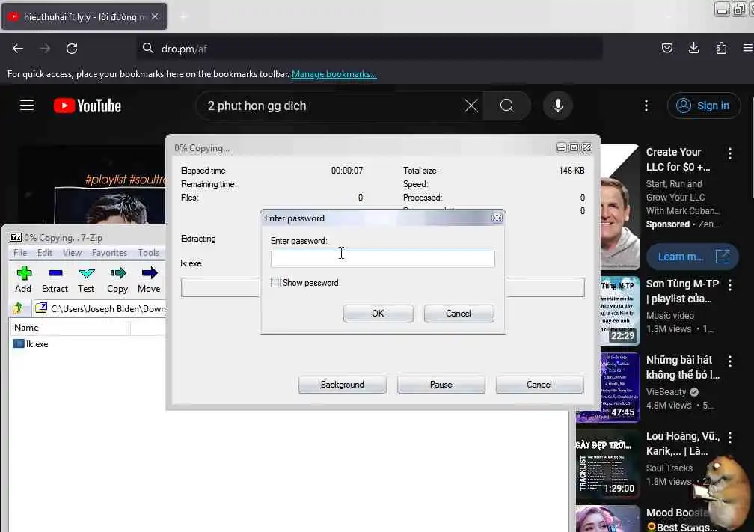Click the YouTube search magnifier button

pos(507,106)
